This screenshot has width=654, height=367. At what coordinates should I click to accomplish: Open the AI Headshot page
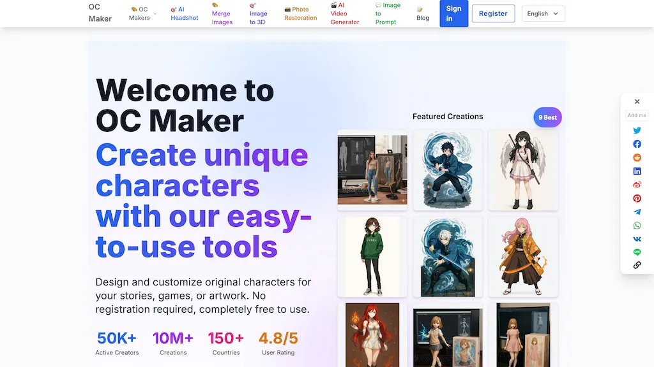tap(184, 13)
